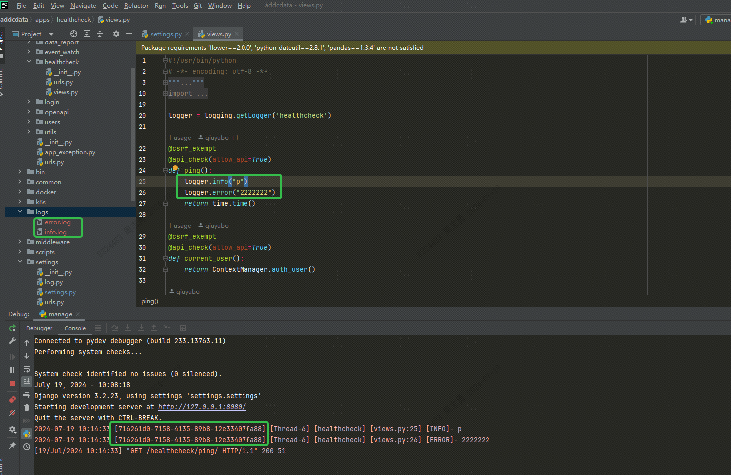This screenshot has width=731, height=475.
Task: Resume the program in debugger
Action: 13,357
